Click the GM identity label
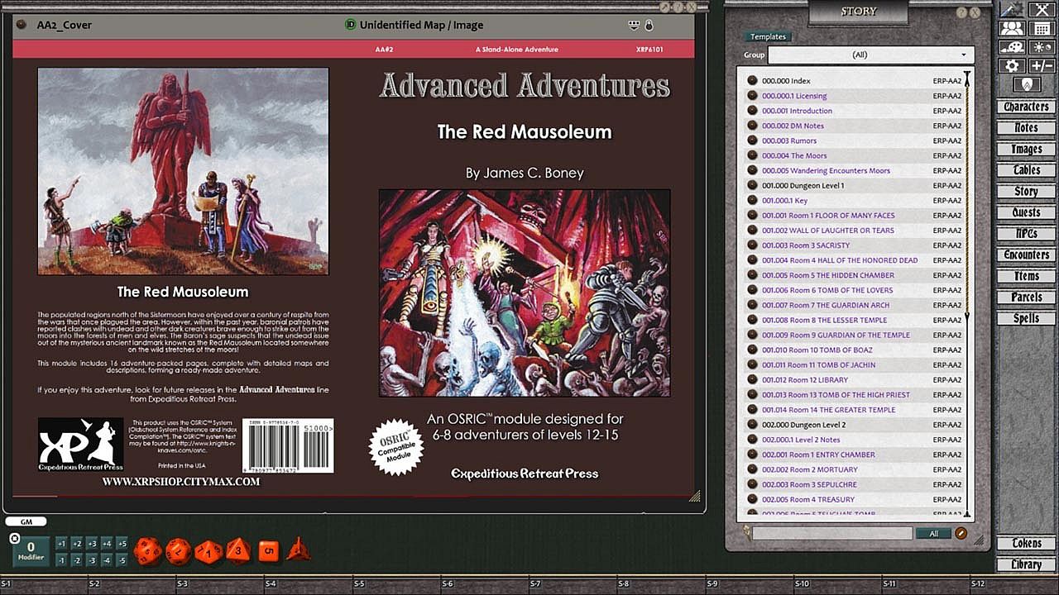The image size is (1059, 595). pos(26,522)
